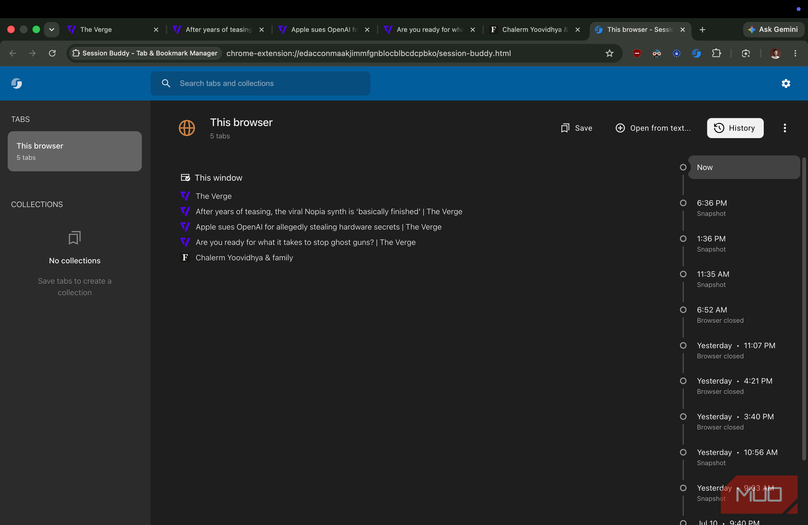The width and height of the screenshot is (808, 525).
Task: Click the Session Buddy logo in header
Action: [x=16, y=83]
